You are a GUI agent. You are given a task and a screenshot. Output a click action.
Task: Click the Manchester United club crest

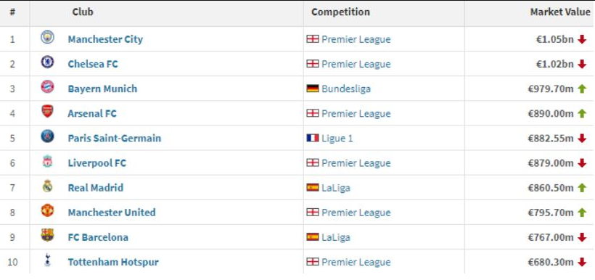click(47, 210)
